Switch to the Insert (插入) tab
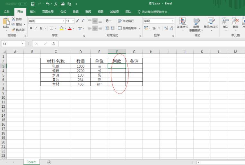 pyautogui.click(x=32, y=12)
